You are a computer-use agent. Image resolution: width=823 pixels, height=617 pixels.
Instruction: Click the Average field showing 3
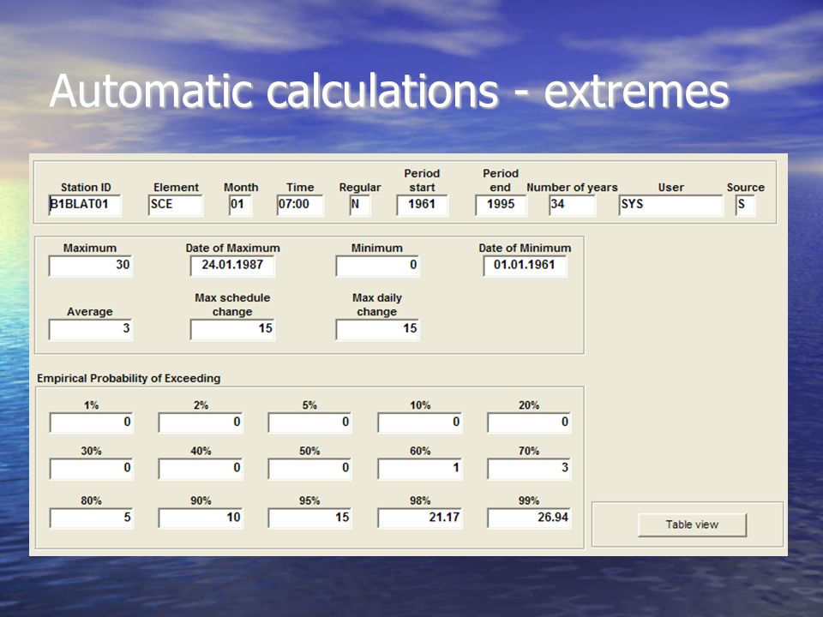[90, 329]
